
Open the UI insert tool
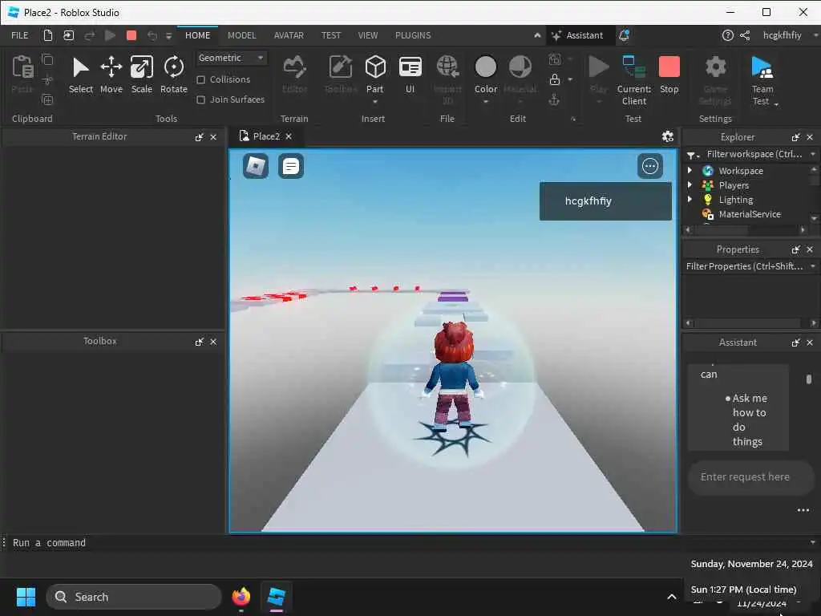tap(410, 75)
